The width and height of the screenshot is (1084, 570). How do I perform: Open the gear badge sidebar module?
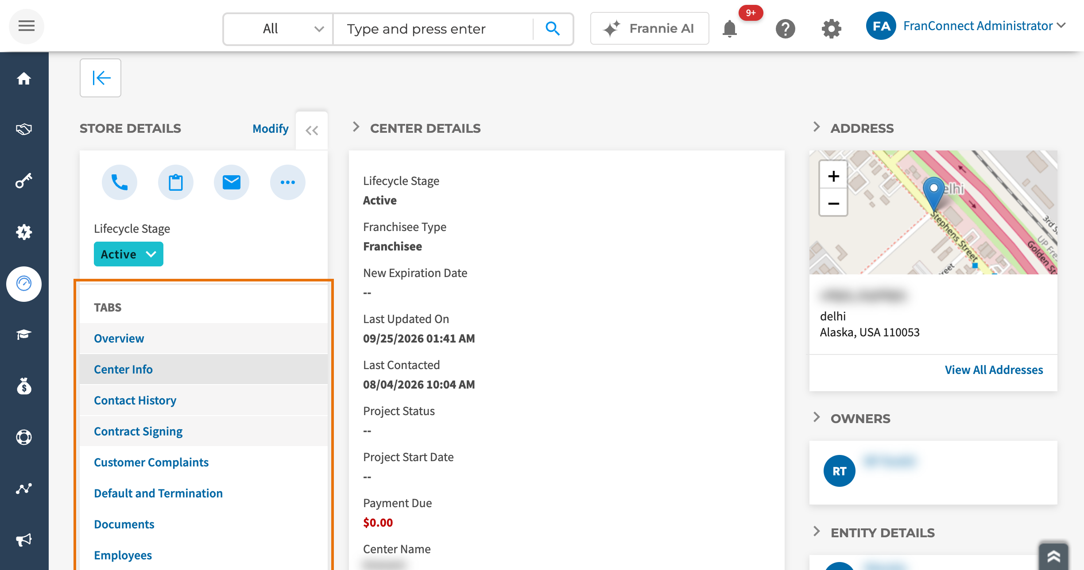(24, 232)
